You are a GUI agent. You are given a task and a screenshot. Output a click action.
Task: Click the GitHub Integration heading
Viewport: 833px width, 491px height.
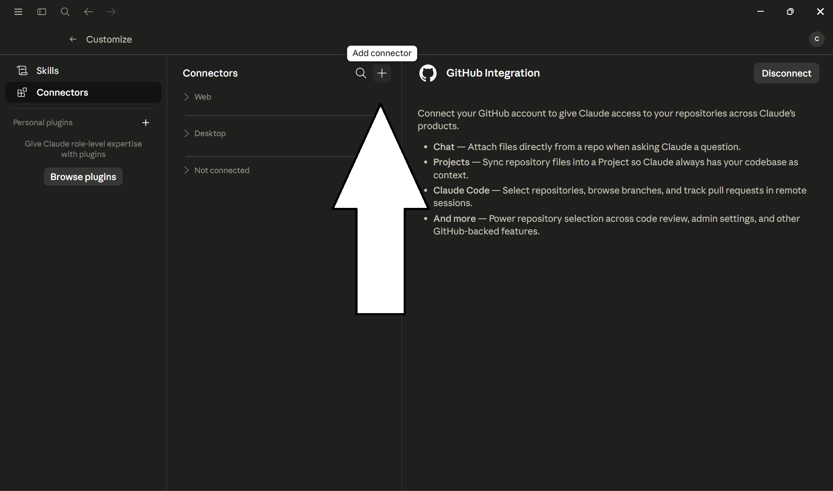click(x=493, y=73)
